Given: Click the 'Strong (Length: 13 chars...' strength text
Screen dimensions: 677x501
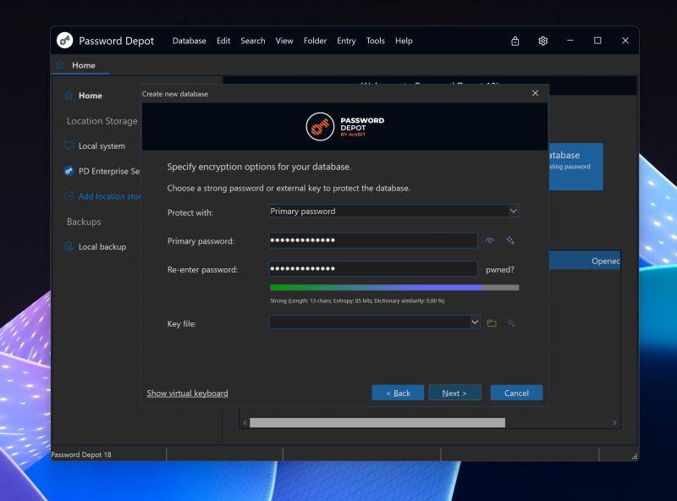Looking at the screenshot, I should click(x=357, y=300).
